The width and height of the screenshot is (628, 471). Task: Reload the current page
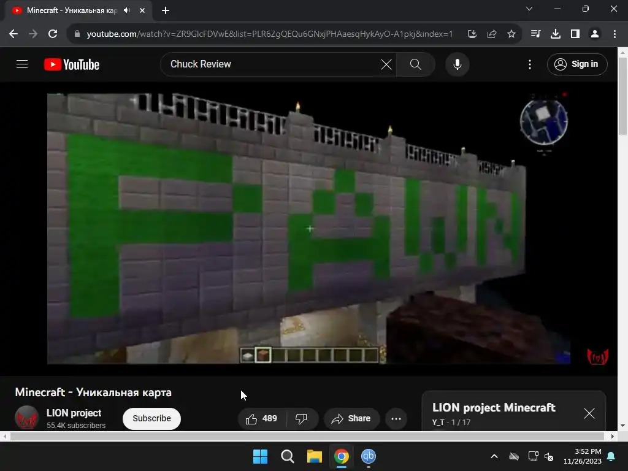(x=53, y=34)
